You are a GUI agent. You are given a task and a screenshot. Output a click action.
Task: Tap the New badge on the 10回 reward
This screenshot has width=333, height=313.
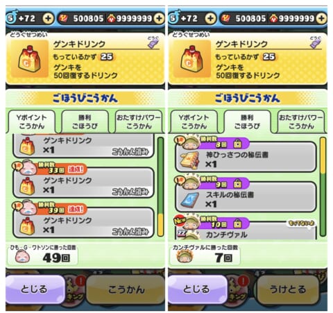coord(180,220)
